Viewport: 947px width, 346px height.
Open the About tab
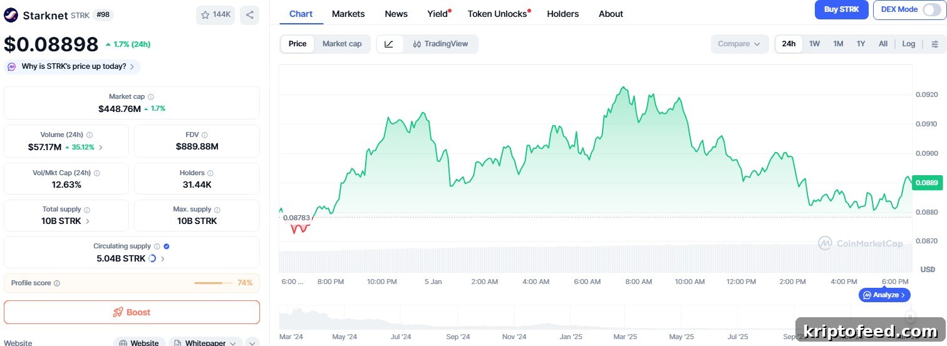[x=611, y=14]
